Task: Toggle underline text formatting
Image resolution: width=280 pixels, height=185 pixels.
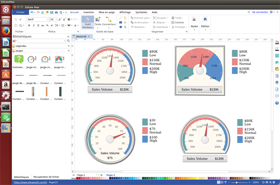Action: click(x=39, y=25)
